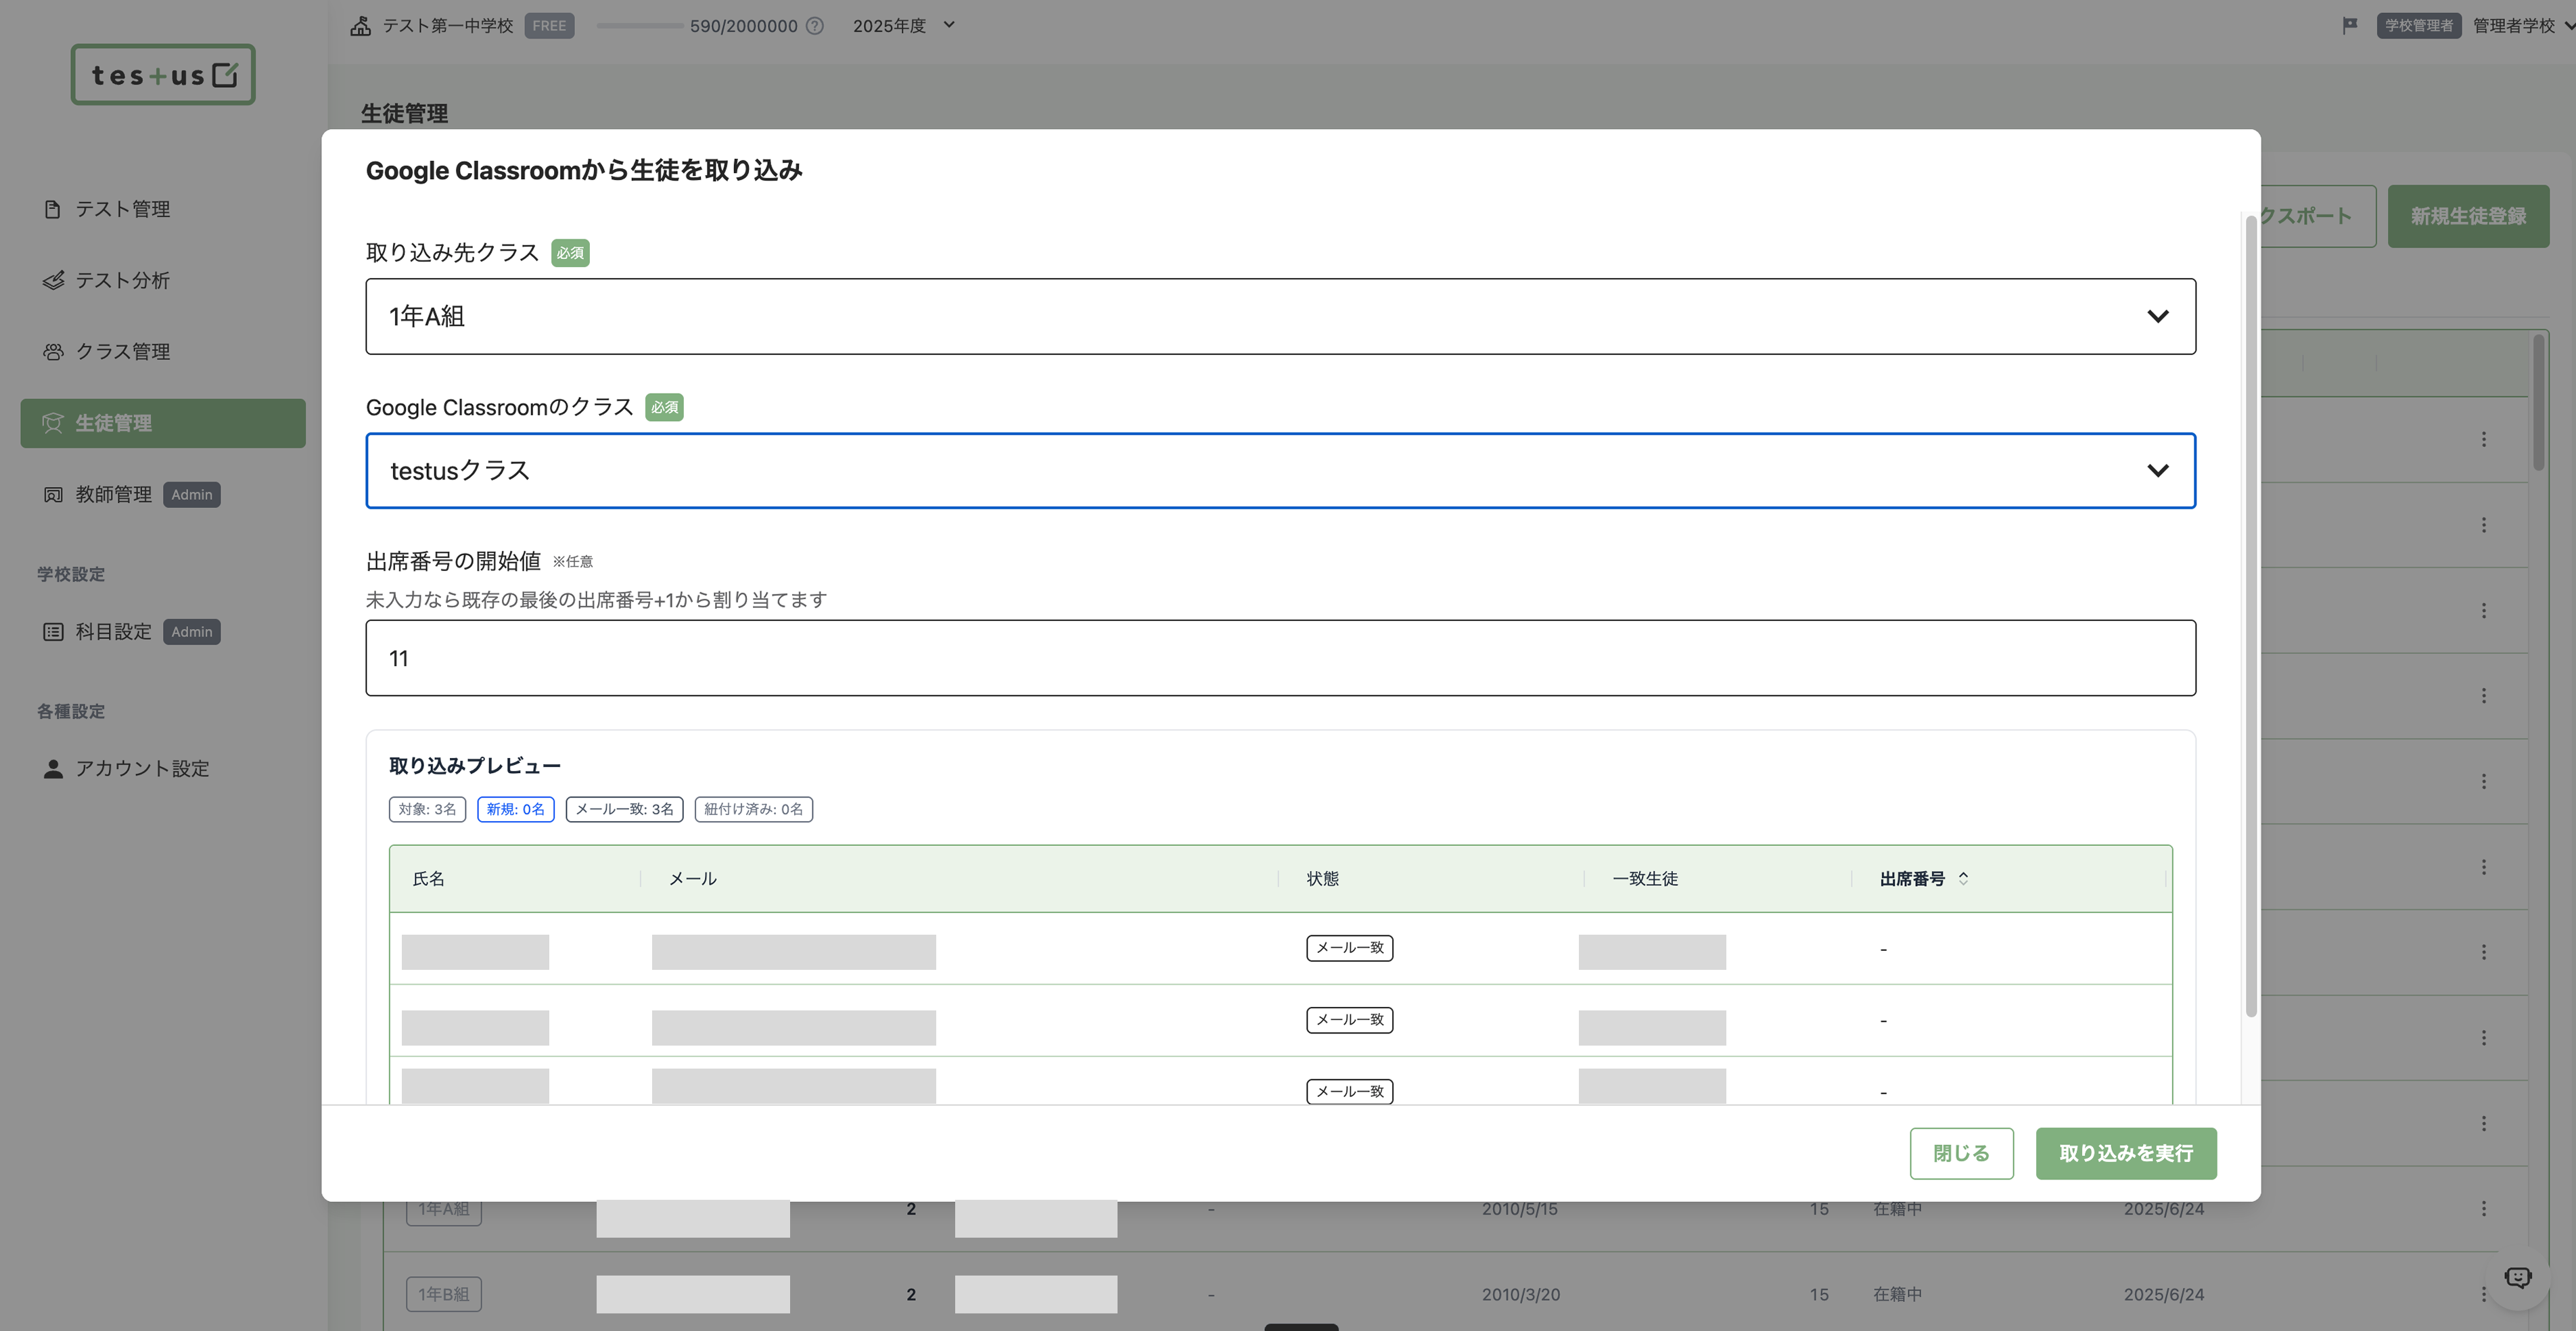Click the 一致生徒 column header
2576x1331 pixels.
[x=1645, y=879]
